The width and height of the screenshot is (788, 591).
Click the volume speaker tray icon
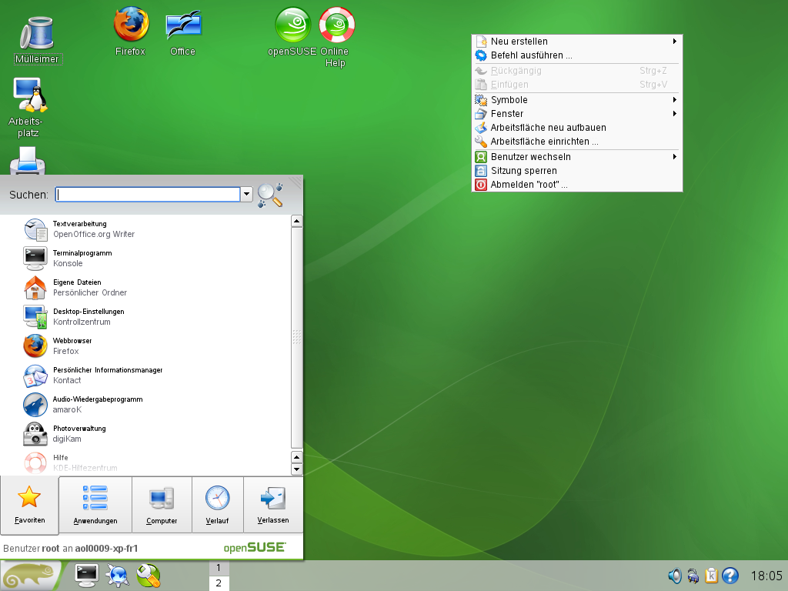tap(675, 575)
